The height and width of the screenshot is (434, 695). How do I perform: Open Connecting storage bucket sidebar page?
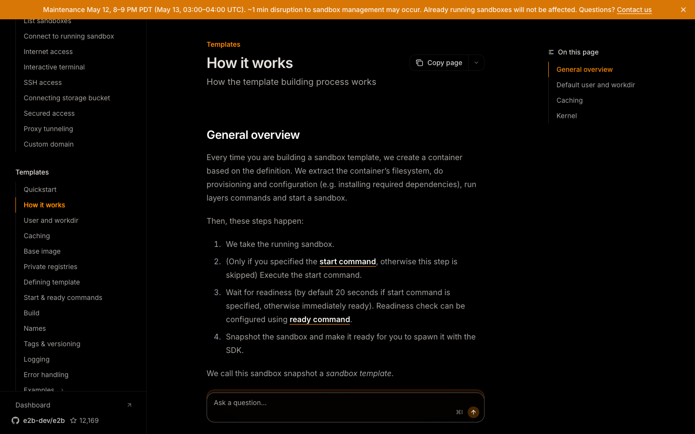(x=67, y=98)
